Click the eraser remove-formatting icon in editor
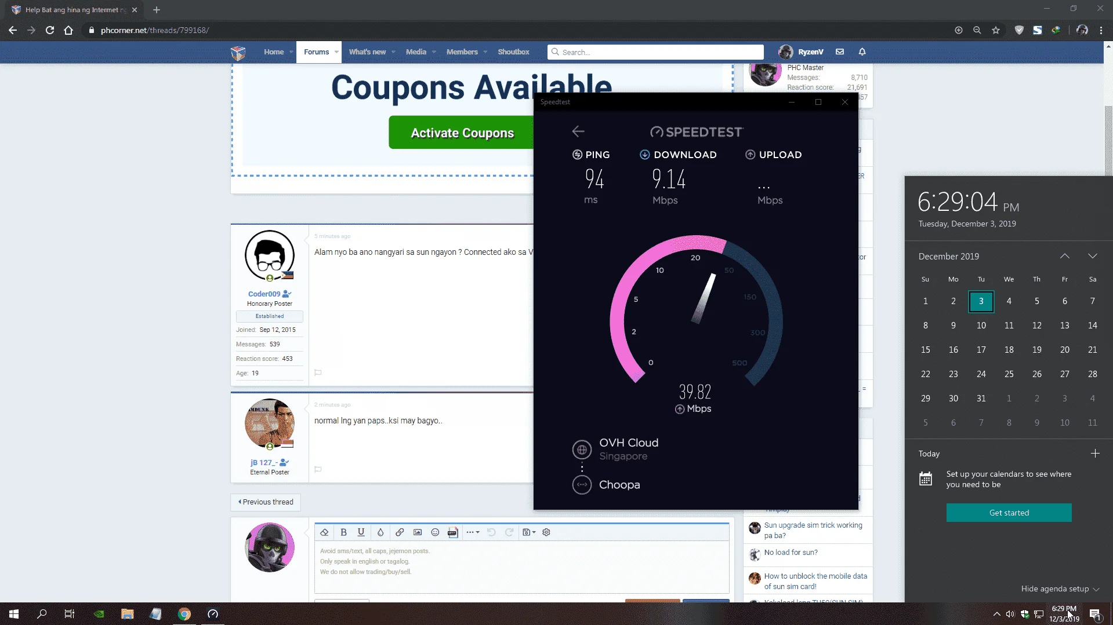Viewport: 1113px width, 625px height. click(x=324, y=532)
